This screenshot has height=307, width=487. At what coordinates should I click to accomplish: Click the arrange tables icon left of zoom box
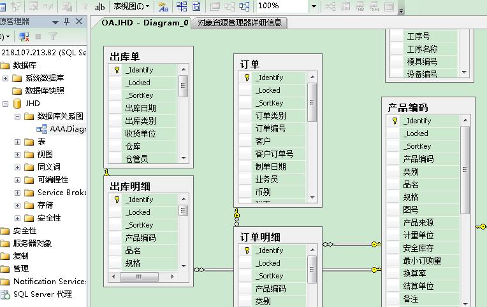[x=244, y=6]
